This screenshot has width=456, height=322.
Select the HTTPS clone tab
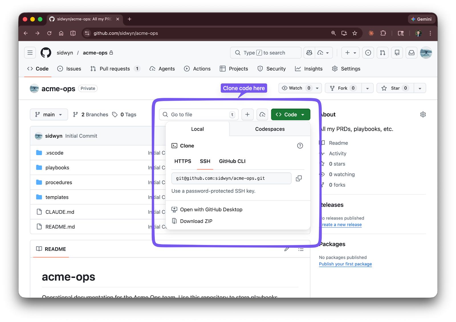182,161
